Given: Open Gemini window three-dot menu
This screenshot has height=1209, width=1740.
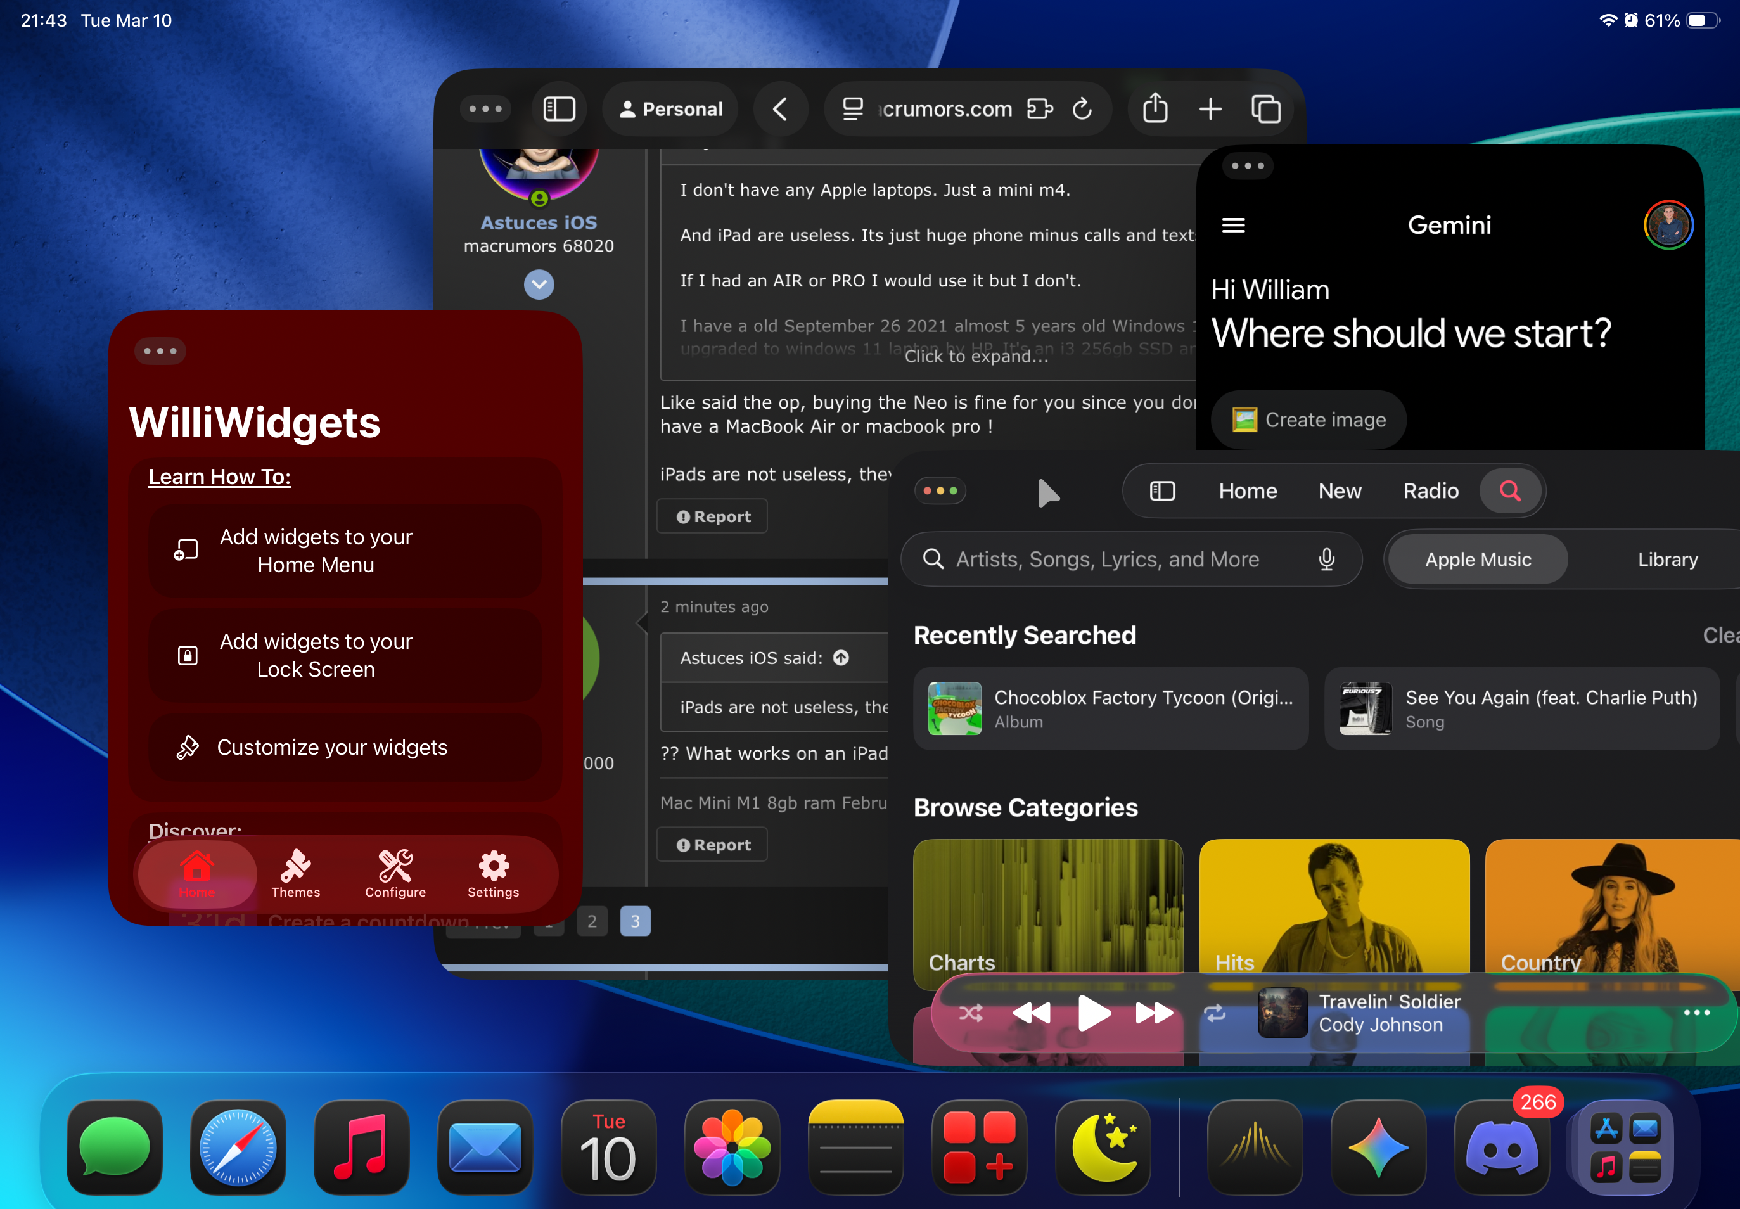Looking at the screenshot, I should click(1248, 166).
